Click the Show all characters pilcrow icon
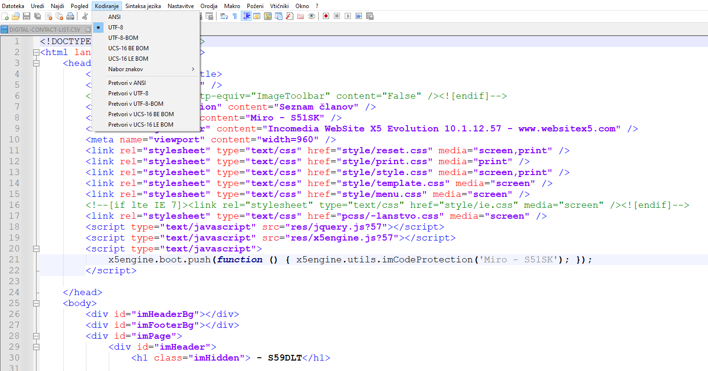 pyautogui.click(x=235, y=16)
